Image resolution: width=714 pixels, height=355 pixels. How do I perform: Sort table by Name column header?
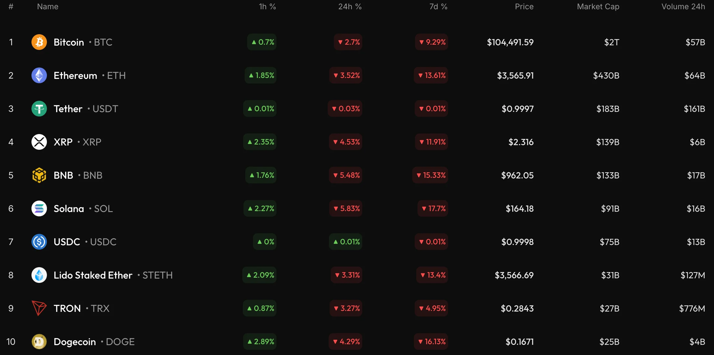(48, 6)
